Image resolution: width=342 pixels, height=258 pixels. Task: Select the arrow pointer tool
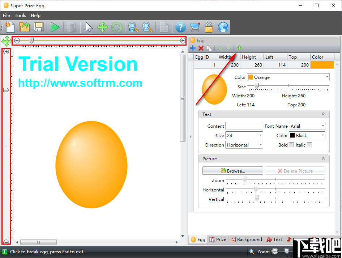pos(89,27)
